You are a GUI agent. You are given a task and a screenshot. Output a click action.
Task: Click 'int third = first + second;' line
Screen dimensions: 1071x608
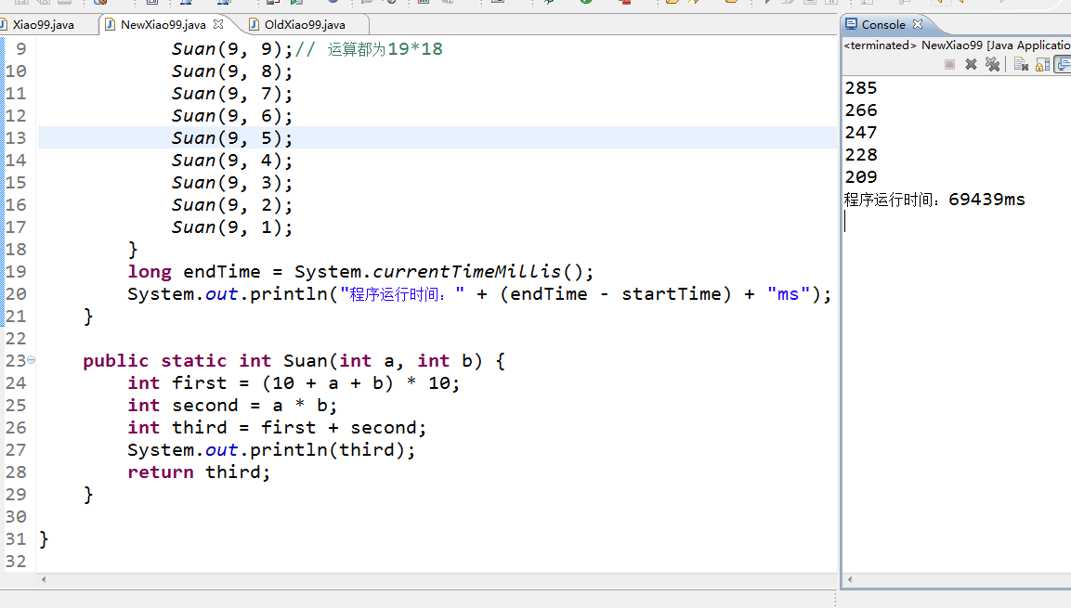coord(277,428)
